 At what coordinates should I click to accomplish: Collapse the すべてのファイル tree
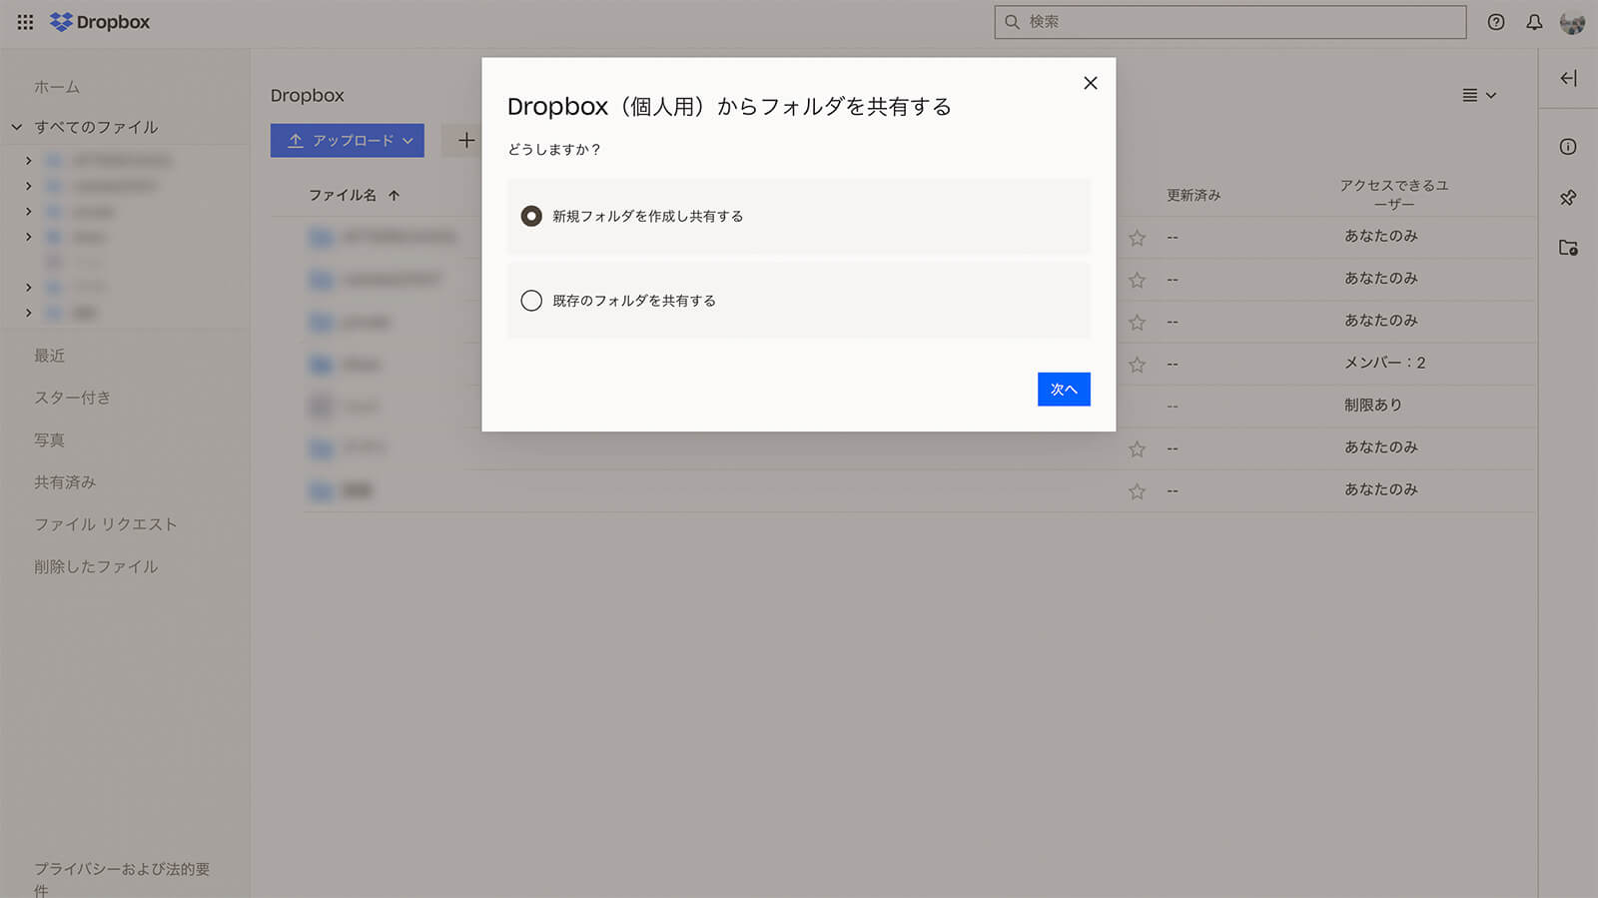[x=17, y=127]
